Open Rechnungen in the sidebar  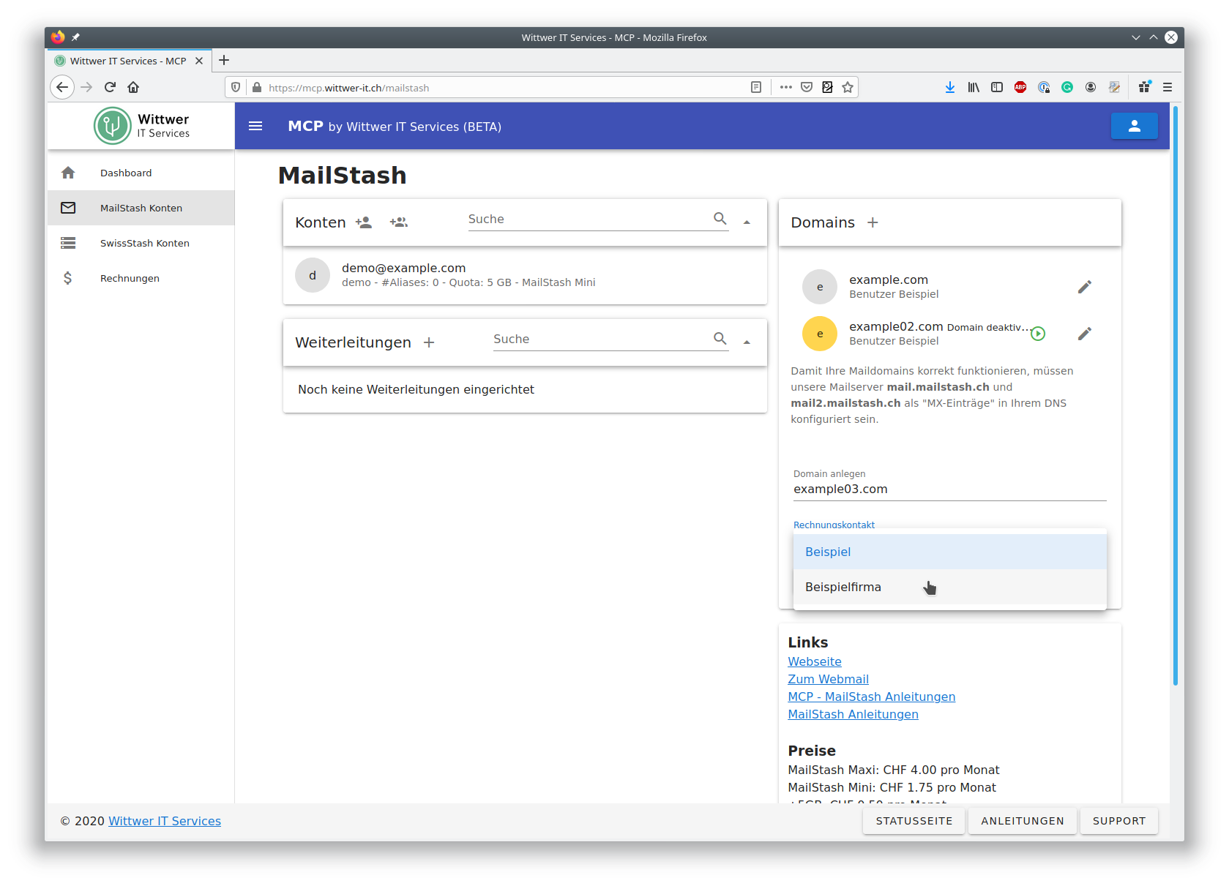click(x=141, y=278)
